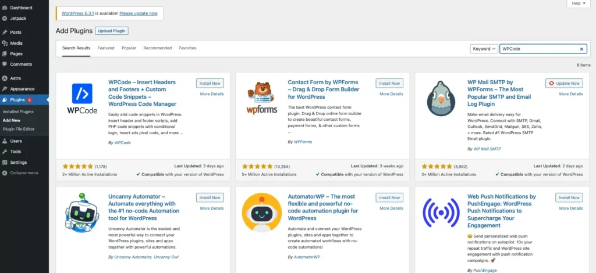The height and width of the screenshot is (273, 596).
Task: Open the Dashboard icon in sidebar
Action: [5, 8]
